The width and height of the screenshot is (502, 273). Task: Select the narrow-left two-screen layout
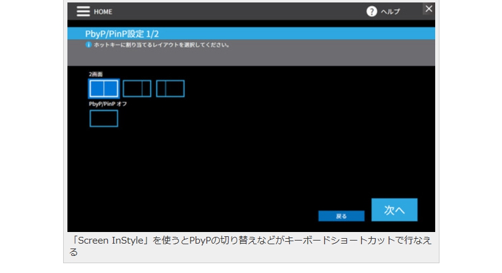coord(170,89)
